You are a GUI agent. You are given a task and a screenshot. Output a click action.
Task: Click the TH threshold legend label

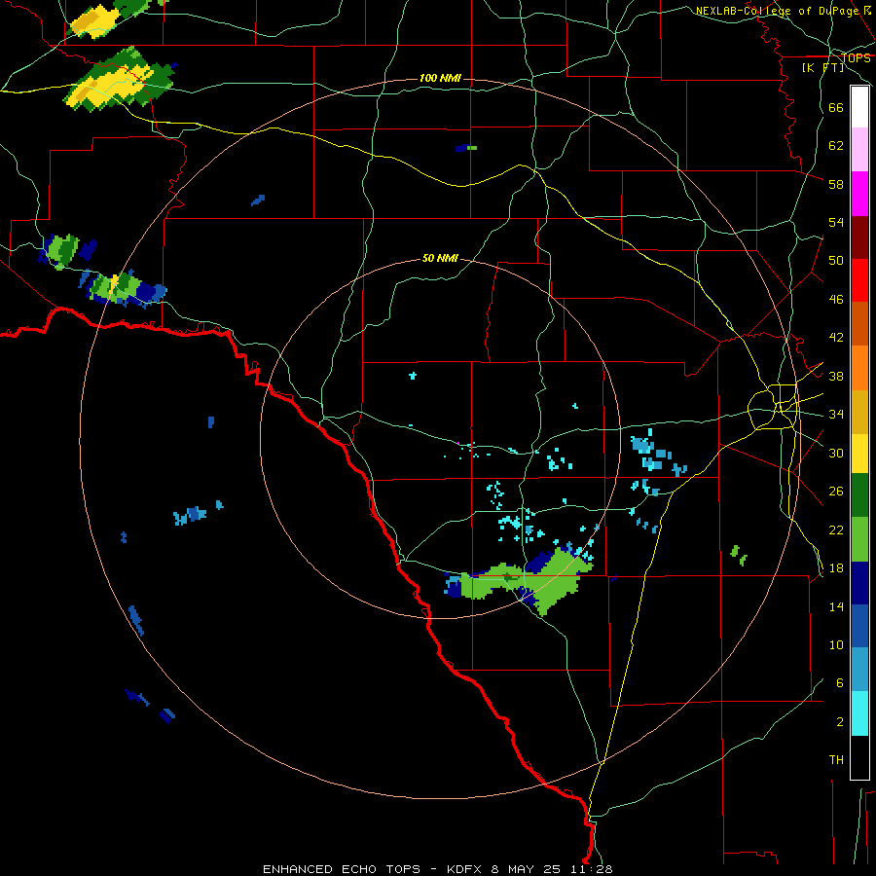[x=836, y=760]
